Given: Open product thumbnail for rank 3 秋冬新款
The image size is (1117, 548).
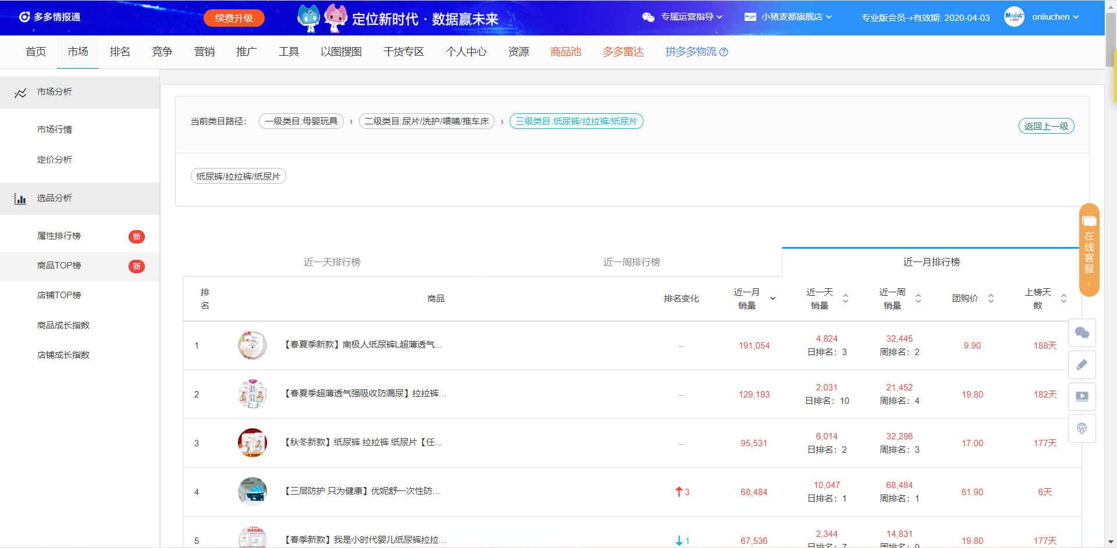Looking at the screenshot, I should click(252, 443).
